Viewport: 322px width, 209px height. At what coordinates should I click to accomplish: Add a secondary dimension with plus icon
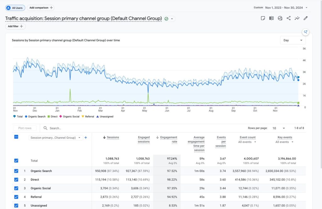click(x=86, y=137)
